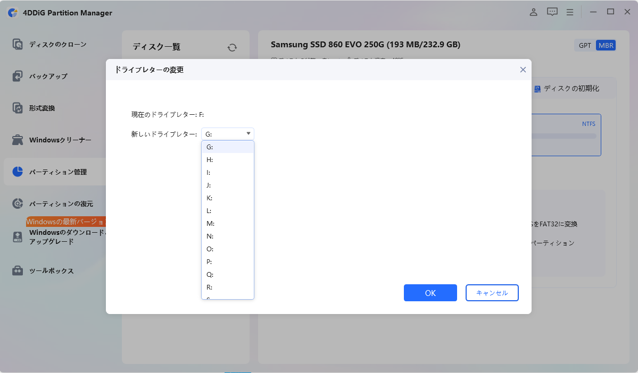Pick P: in the drive letter list

pos(227,261)
